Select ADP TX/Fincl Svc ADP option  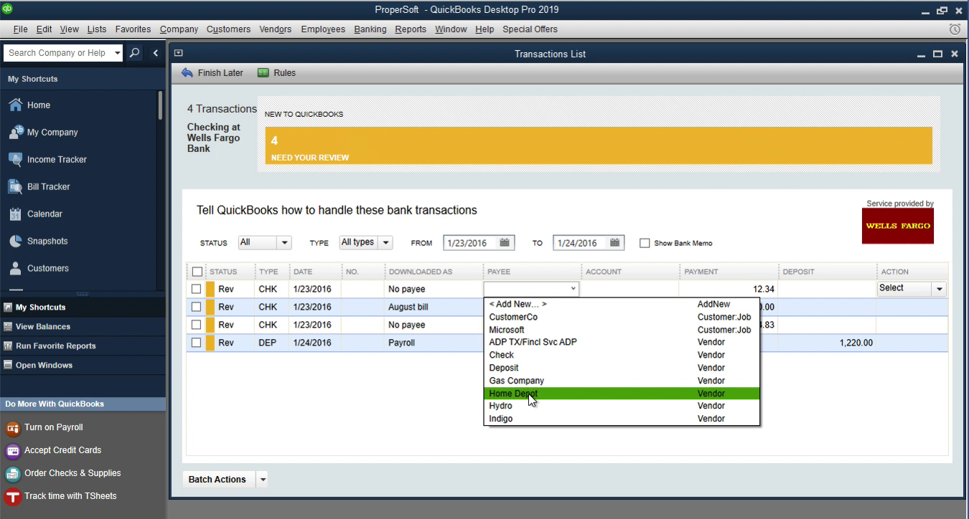pos(622,342)
